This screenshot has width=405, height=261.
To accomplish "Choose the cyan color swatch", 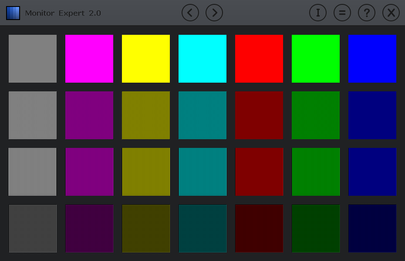I will pos(202,59).
